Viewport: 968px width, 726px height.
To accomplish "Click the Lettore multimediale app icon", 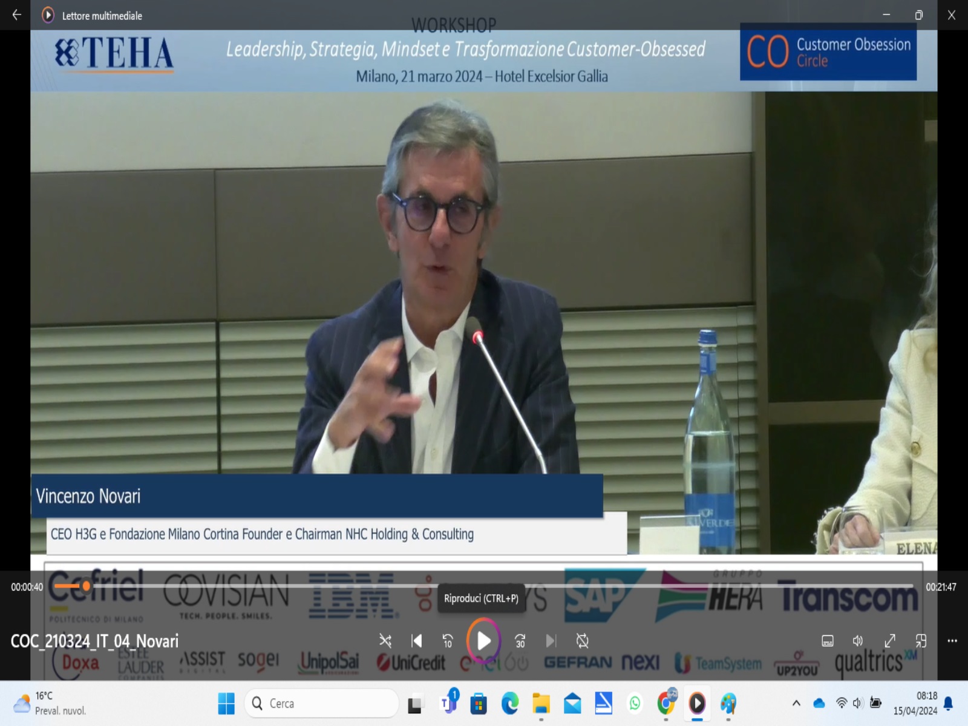I will point(48,15).
